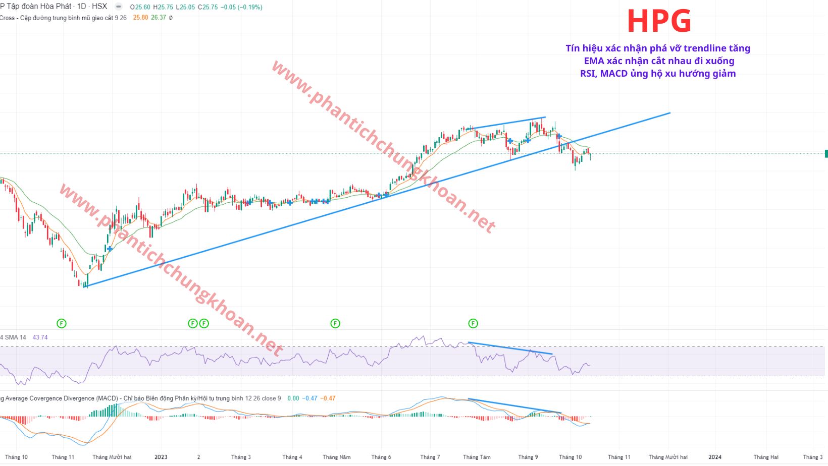Select the MACD divergence blue line
Screen dimensions: 828x466
tap(514, 406)
